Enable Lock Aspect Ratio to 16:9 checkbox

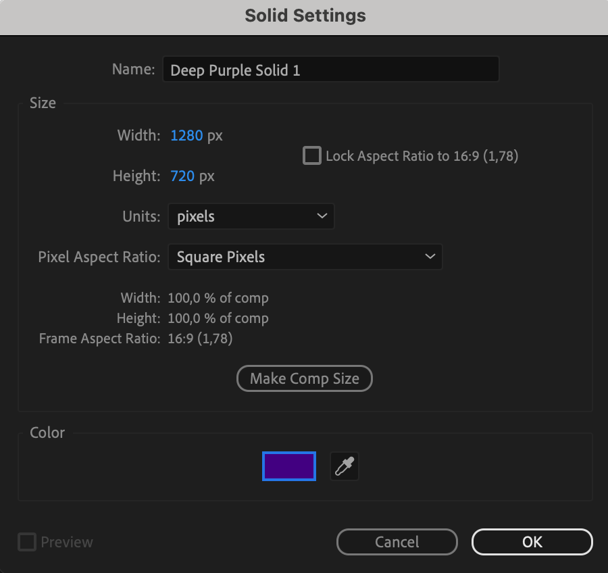pyautogui.click(x=312, y=156)
